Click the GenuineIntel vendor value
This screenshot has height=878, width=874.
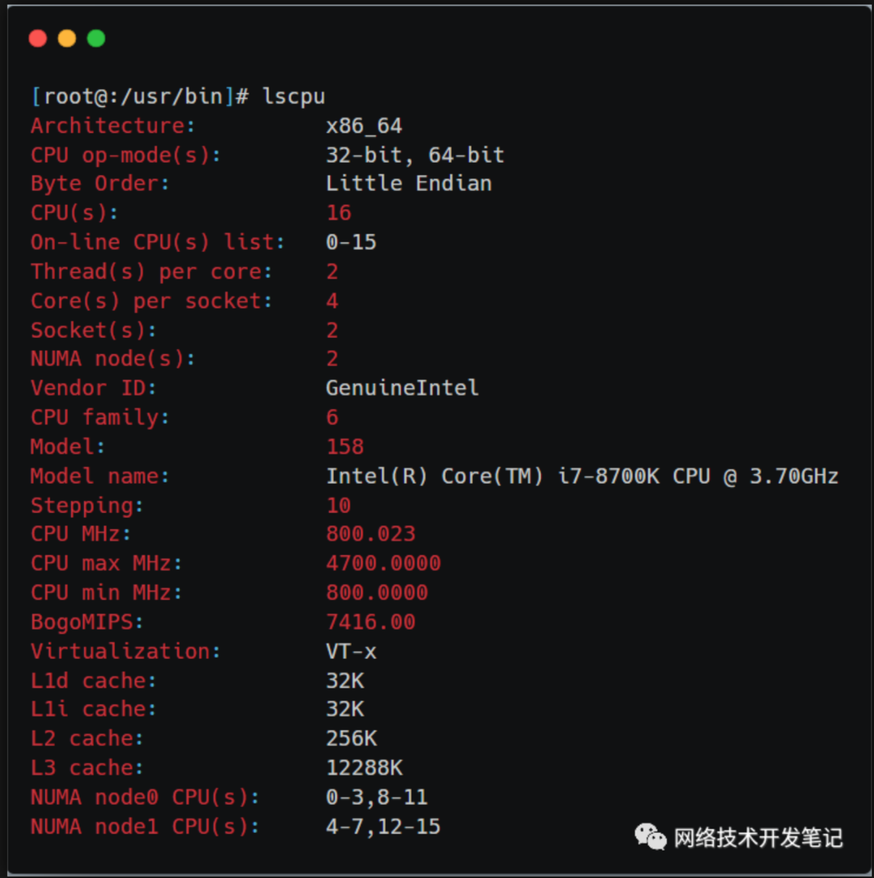pyautogui.click(x=402, y=388)
